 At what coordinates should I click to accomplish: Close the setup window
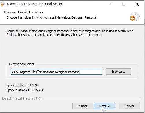137,4
